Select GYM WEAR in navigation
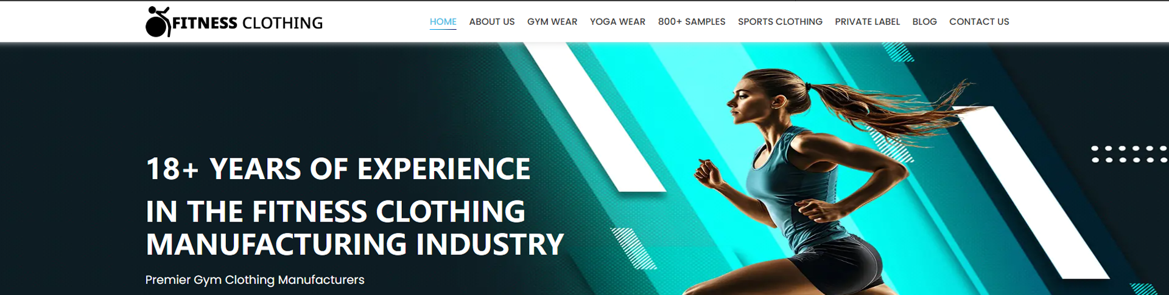Viewport: 1169px width, 295px height. click(x=552, y=22)
